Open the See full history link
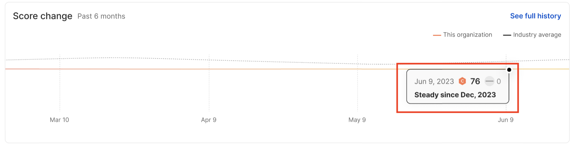577x150 pixels. tap(535, 16)
